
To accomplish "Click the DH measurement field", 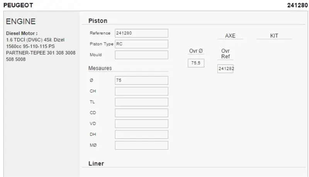I will click(x=141, y=134).
